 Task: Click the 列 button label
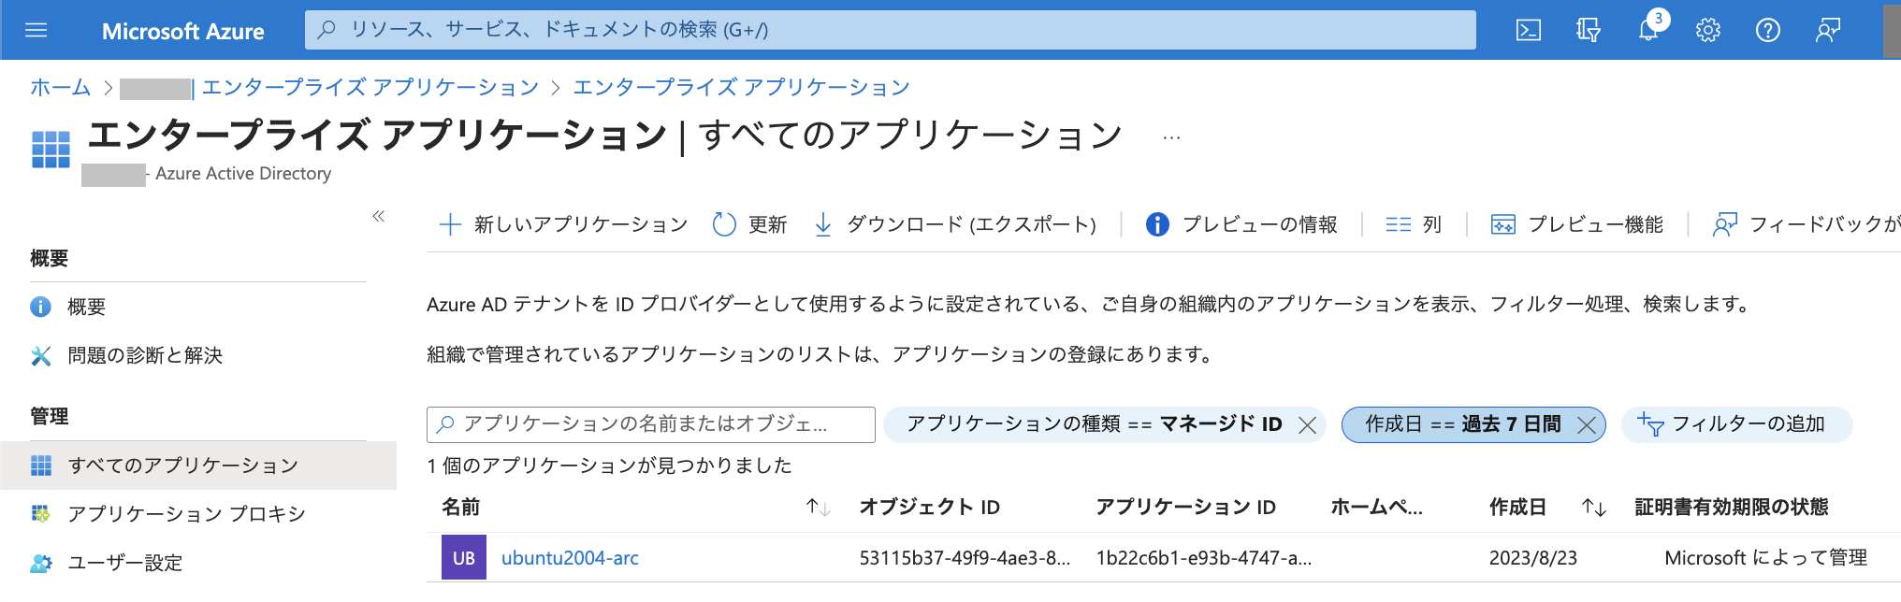point(1432,224)
